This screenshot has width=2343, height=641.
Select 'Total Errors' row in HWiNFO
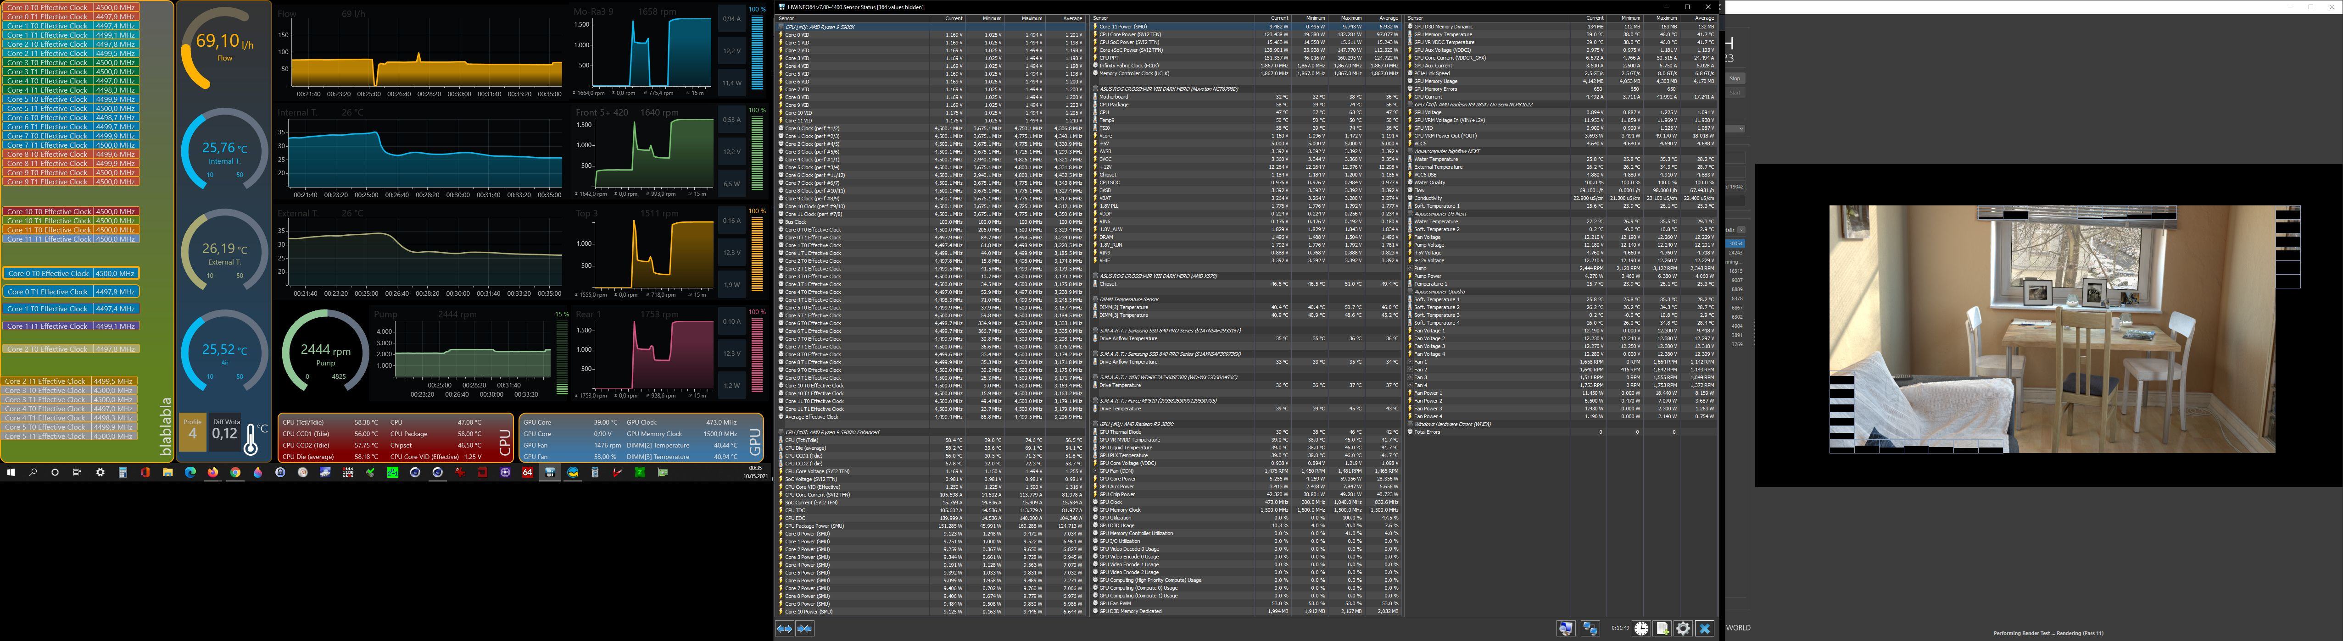1562,432
